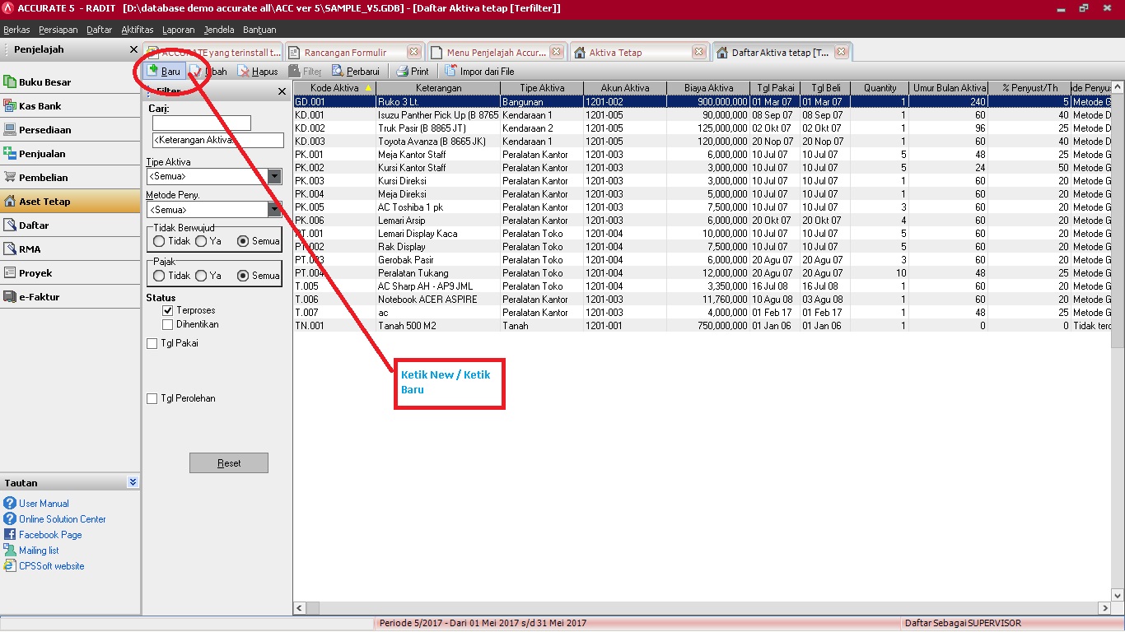The image size is (1125, 632).
Task: Open Persiapan menu
Action: (58, 30)
